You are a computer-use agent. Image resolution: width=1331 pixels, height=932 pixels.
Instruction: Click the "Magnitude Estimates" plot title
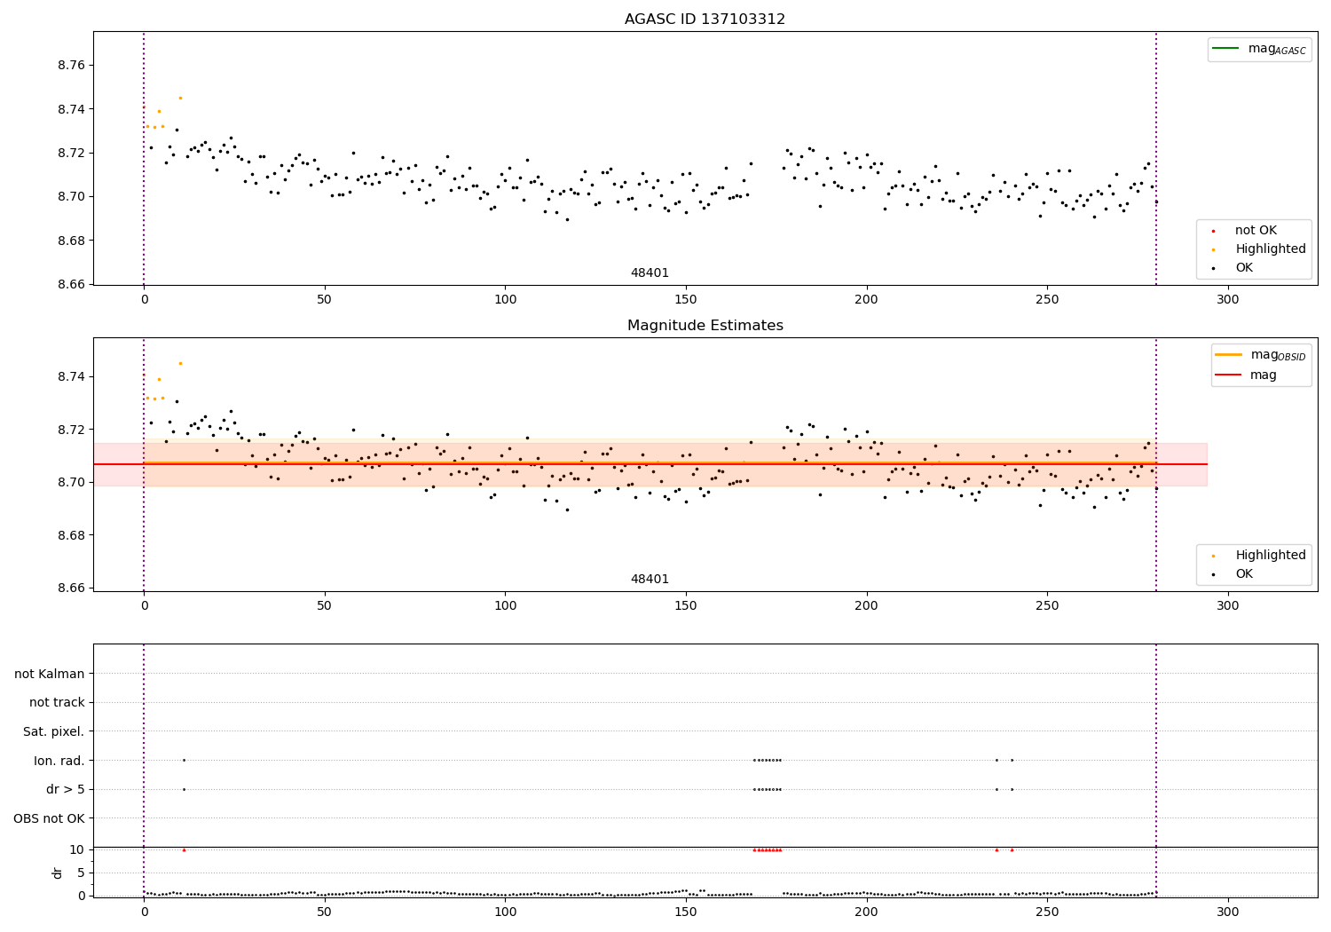click(x=705, y=326)
